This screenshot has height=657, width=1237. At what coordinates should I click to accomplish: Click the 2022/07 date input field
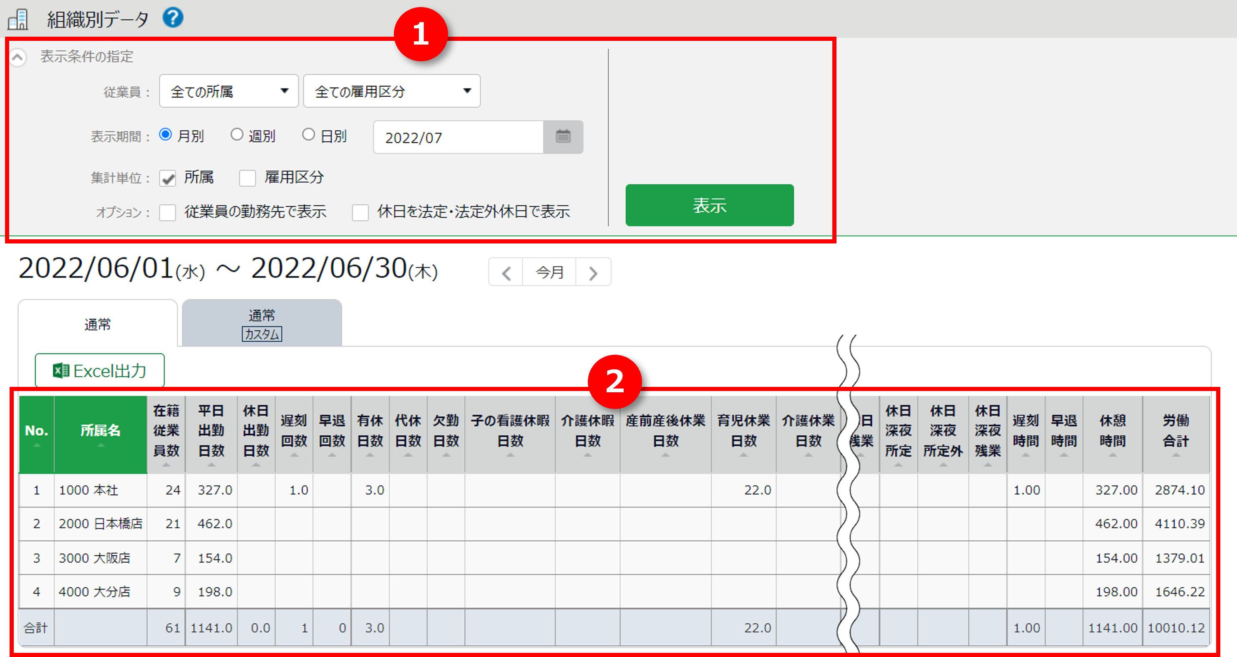point(459,137)
